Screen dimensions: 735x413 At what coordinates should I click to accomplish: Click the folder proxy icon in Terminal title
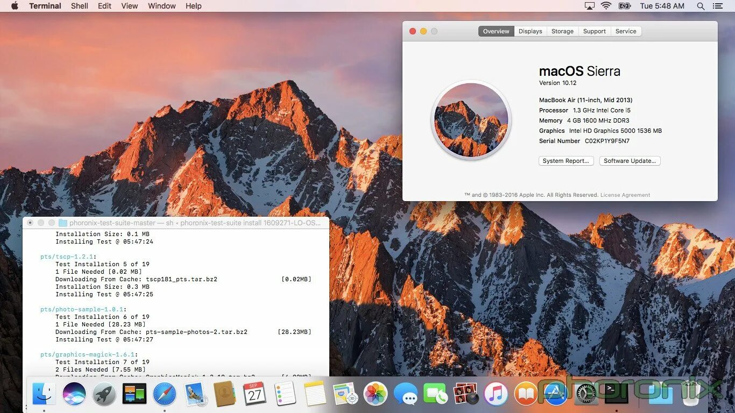point(63,223)
